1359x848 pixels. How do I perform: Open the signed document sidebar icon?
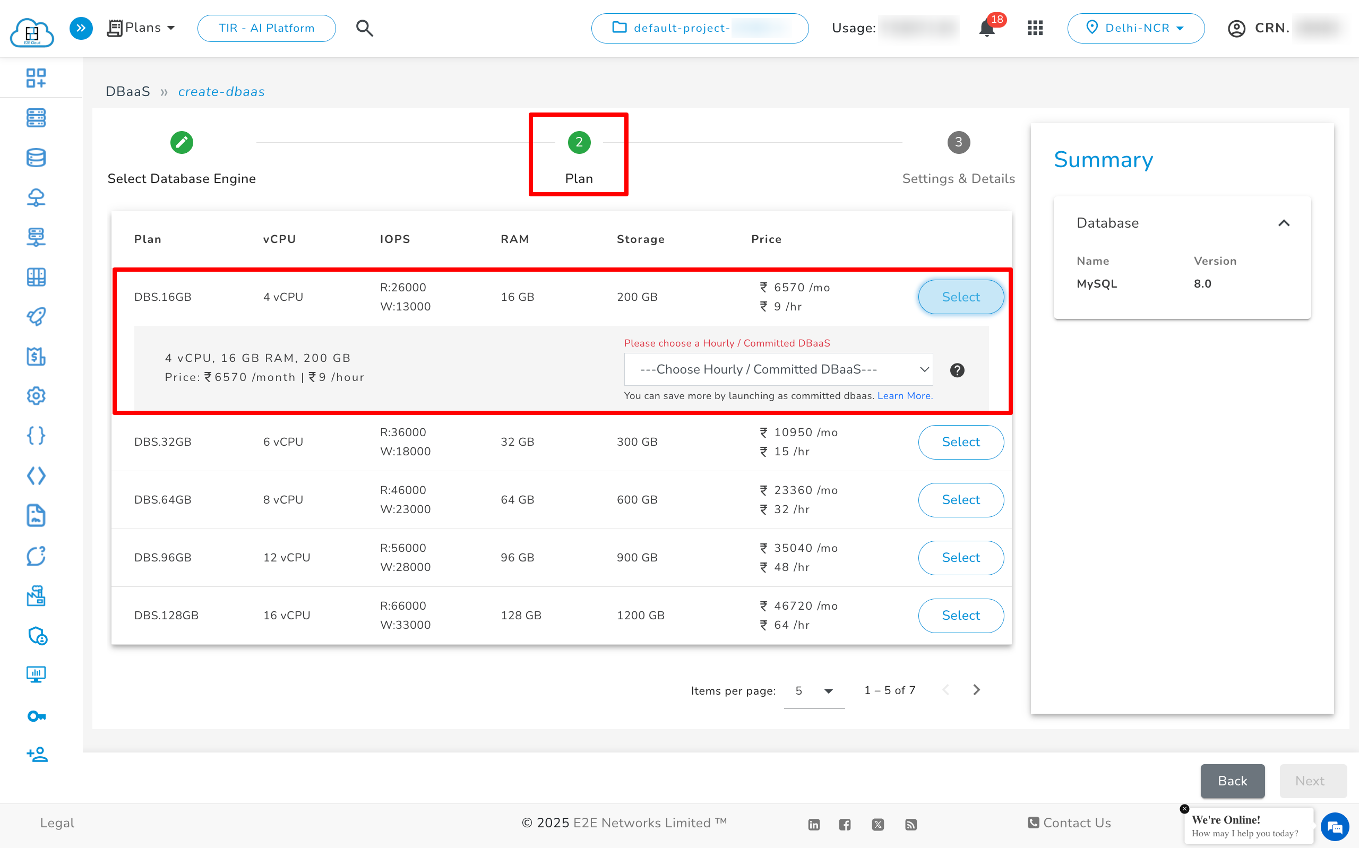36,515
